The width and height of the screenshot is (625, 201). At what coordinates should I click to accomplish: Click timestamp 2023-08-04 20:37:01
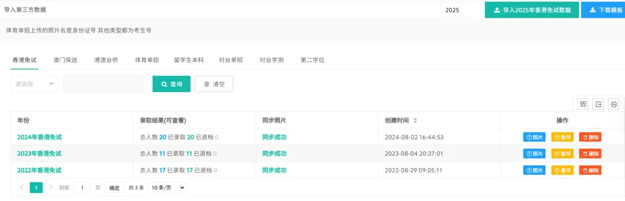(x=414, y=154)
